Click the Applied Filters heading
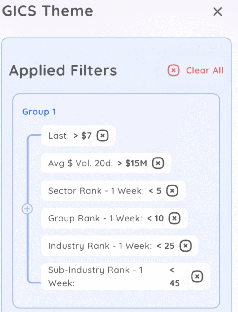 coord(63,70)
